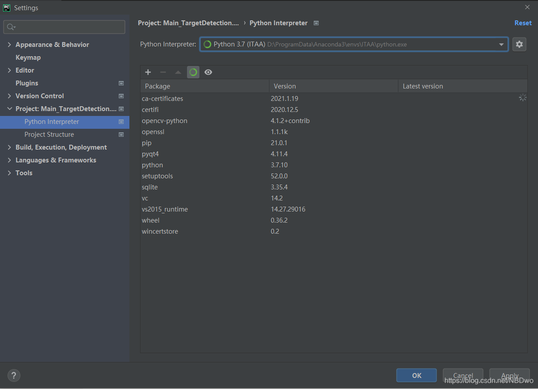Click the project-level icon beside Plugins
538x389 pixels.
coord(121,83)
